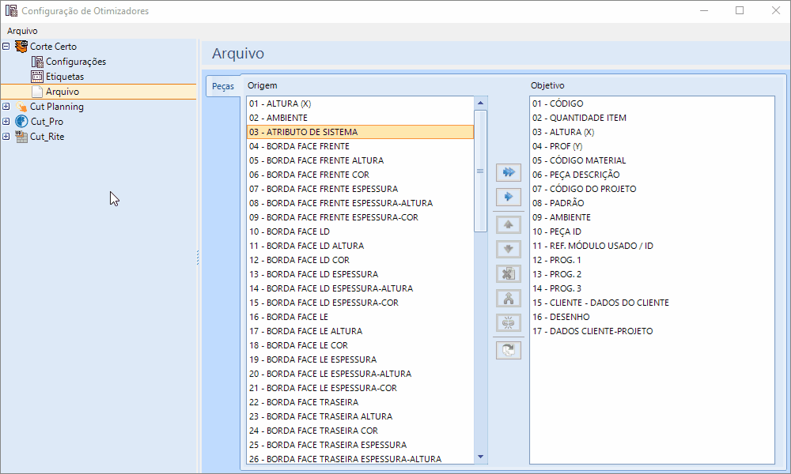Screen dimensions: 791x474
Task: Click the Origem list scroll up arrow
Action: point(481,103)
